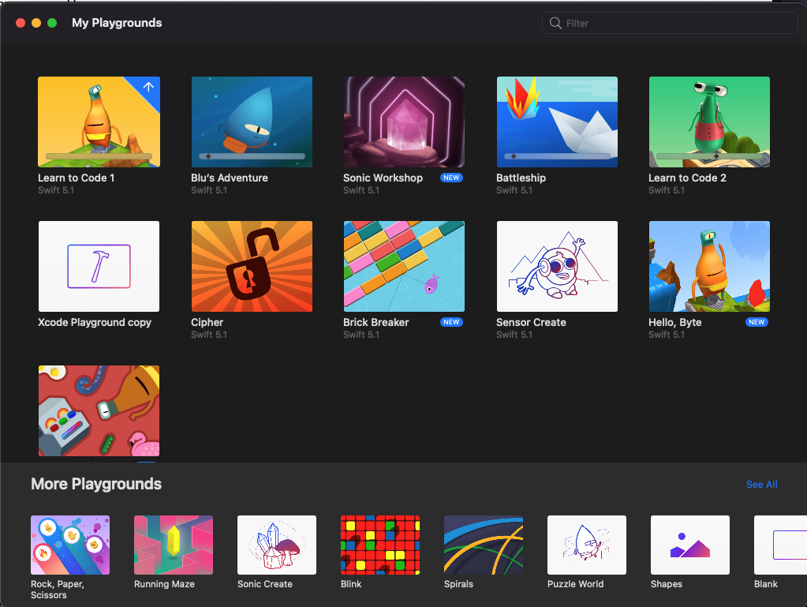The height and width of the screenshot is (607, 807).
Task: Click 'Swift 5.1' under Sensor Create
Action: (x=514, y=335)
